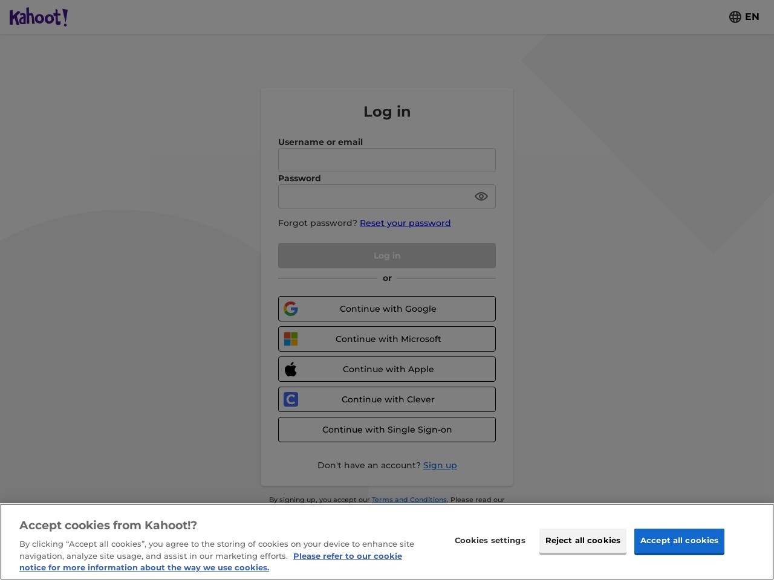Image resolution: width=774 pixels, height=580 pixels.
Task: Open the Reset your password link
Action: point(405,223)
